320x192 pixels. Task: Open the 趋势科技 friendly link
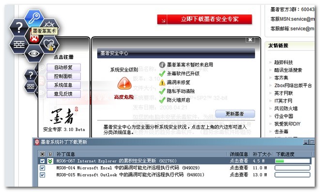[x=284, y=62]
